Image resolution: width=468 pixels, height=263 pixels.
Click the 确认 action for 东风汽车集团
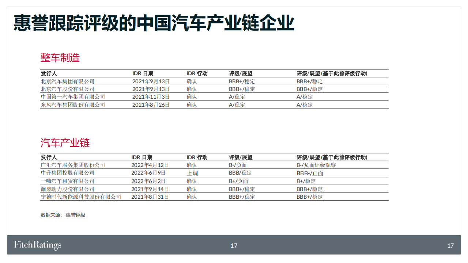tap(192, 105)
